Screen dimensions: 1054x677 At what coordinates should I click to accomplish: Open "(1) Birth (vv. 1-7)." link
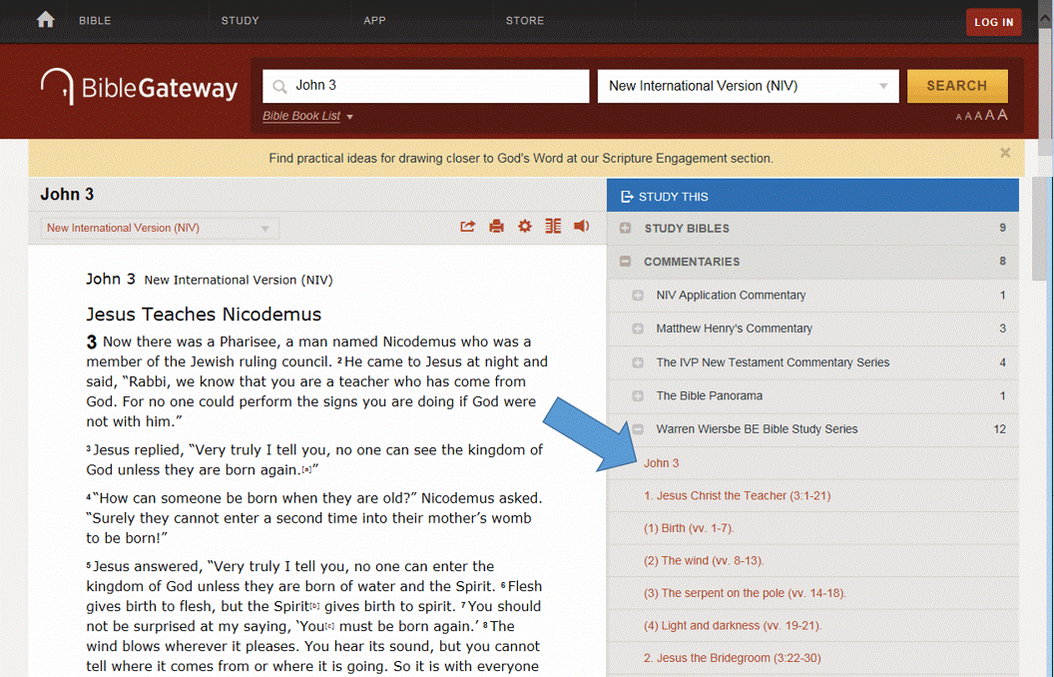tap(689, 528)
